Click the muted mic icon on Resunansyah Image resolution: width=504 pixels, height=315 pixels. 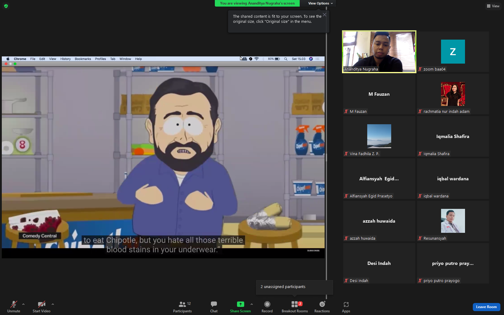click(420, 238)
